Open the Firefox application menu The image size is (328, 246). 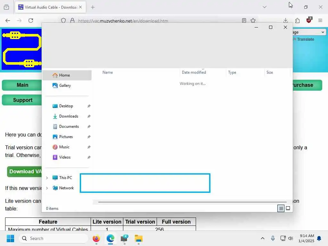320,20
